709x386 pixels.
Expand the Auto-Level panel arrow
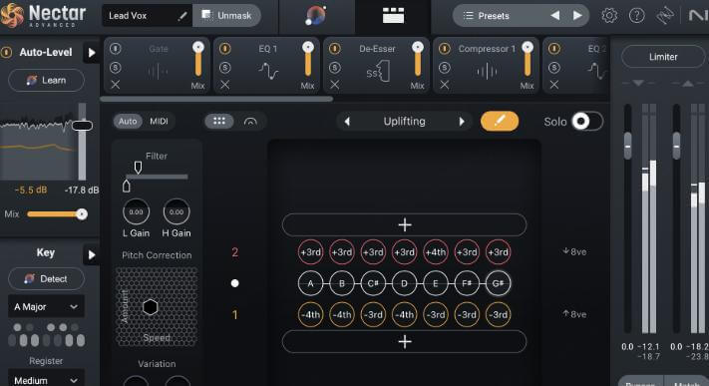click(x=92, y=53)
